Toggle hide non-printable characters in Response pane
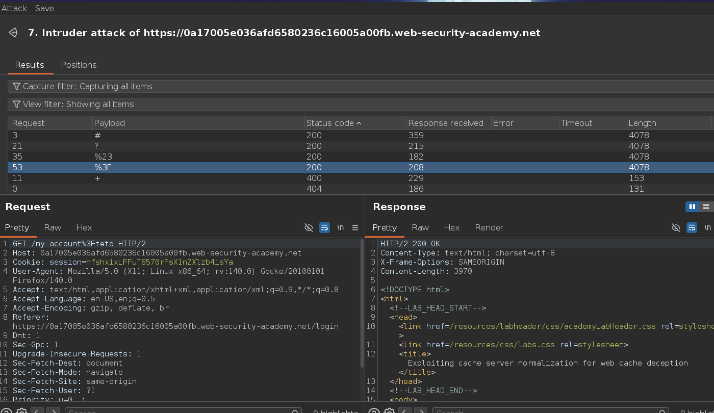Screen dimensions: 714x413 [676, 227]
